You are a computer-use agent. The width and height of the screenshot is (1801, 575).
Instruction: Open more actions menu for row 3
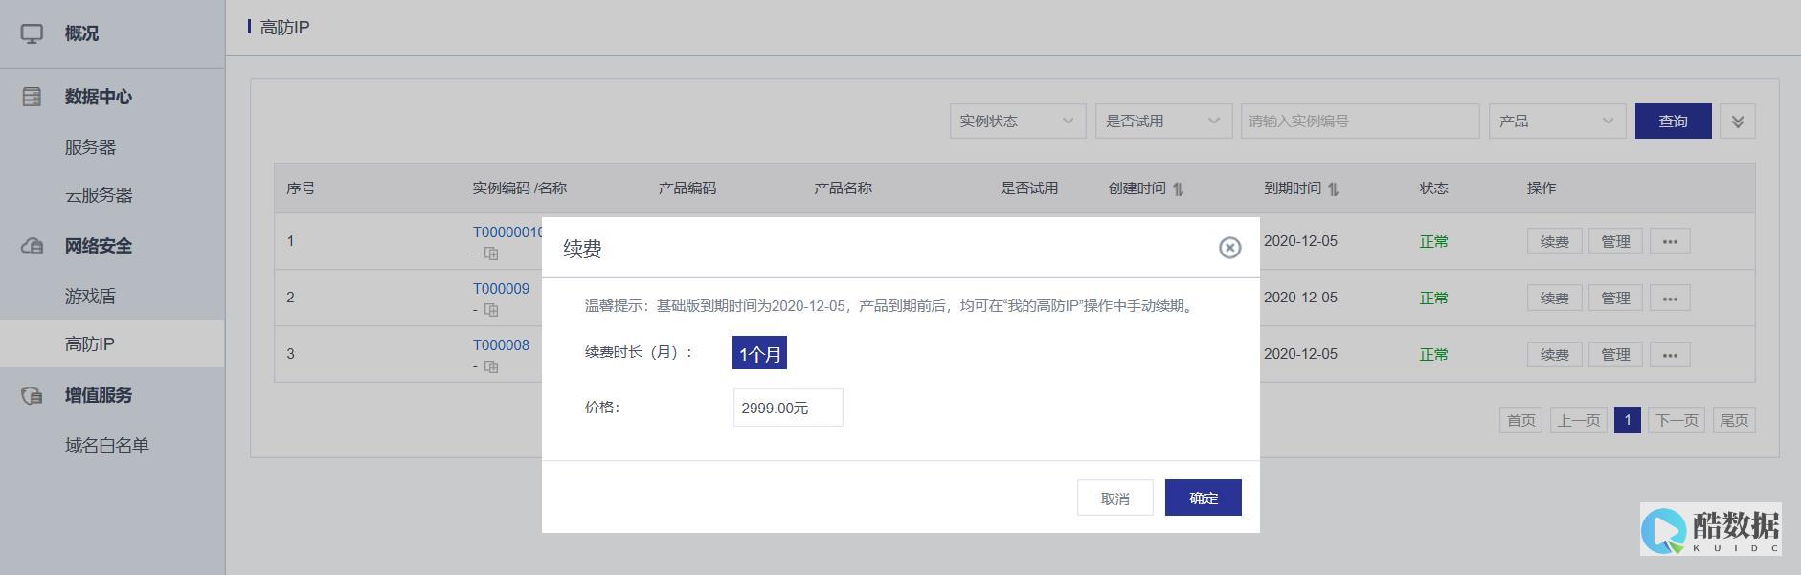click(1670, 354)
